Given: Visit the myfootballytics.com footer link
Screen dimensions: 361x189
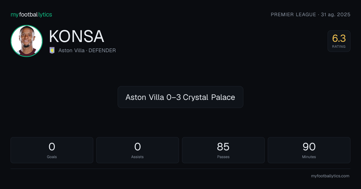Looking at the screenshot, I should [x=330, y=176].
